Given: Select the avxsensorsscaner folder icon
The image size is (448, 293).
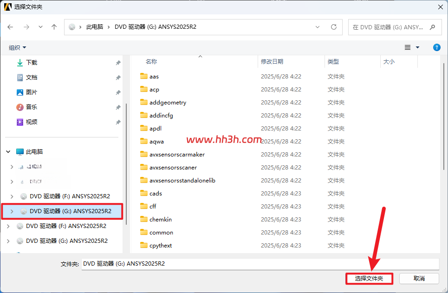Looking at the screenshot, I should point(144,167).
